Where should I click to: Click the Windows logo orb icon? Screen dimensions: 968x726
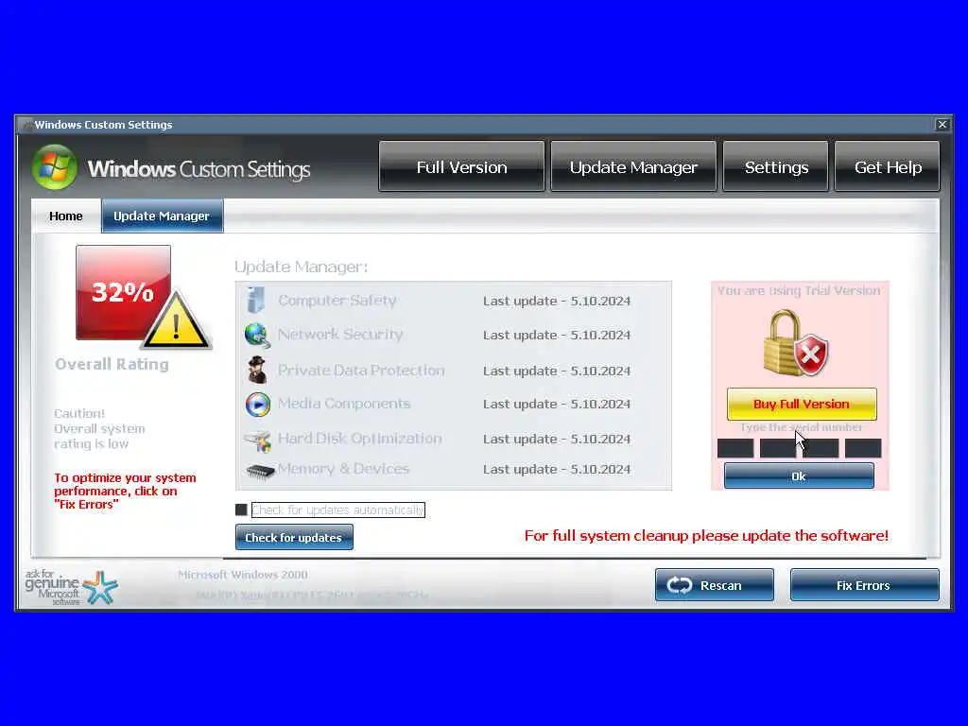tap(55, 166)
